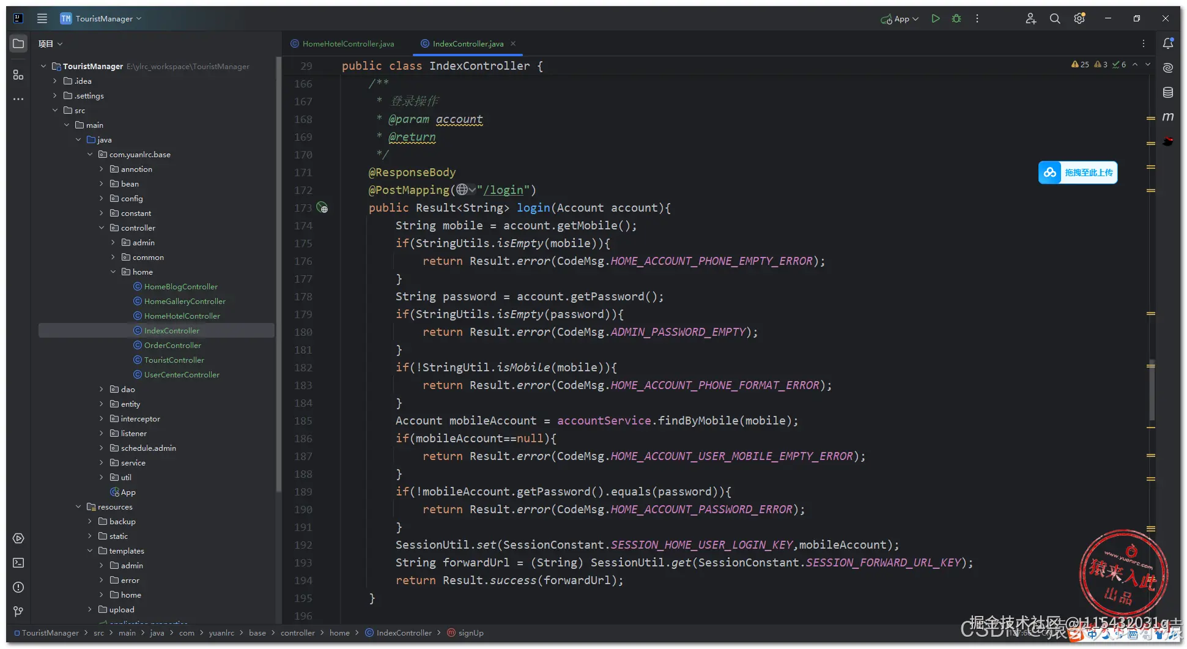This screenshot has height=649, width=1187.
Task: Click controller in the breadcrumb bar
Action: click(298, 632)
